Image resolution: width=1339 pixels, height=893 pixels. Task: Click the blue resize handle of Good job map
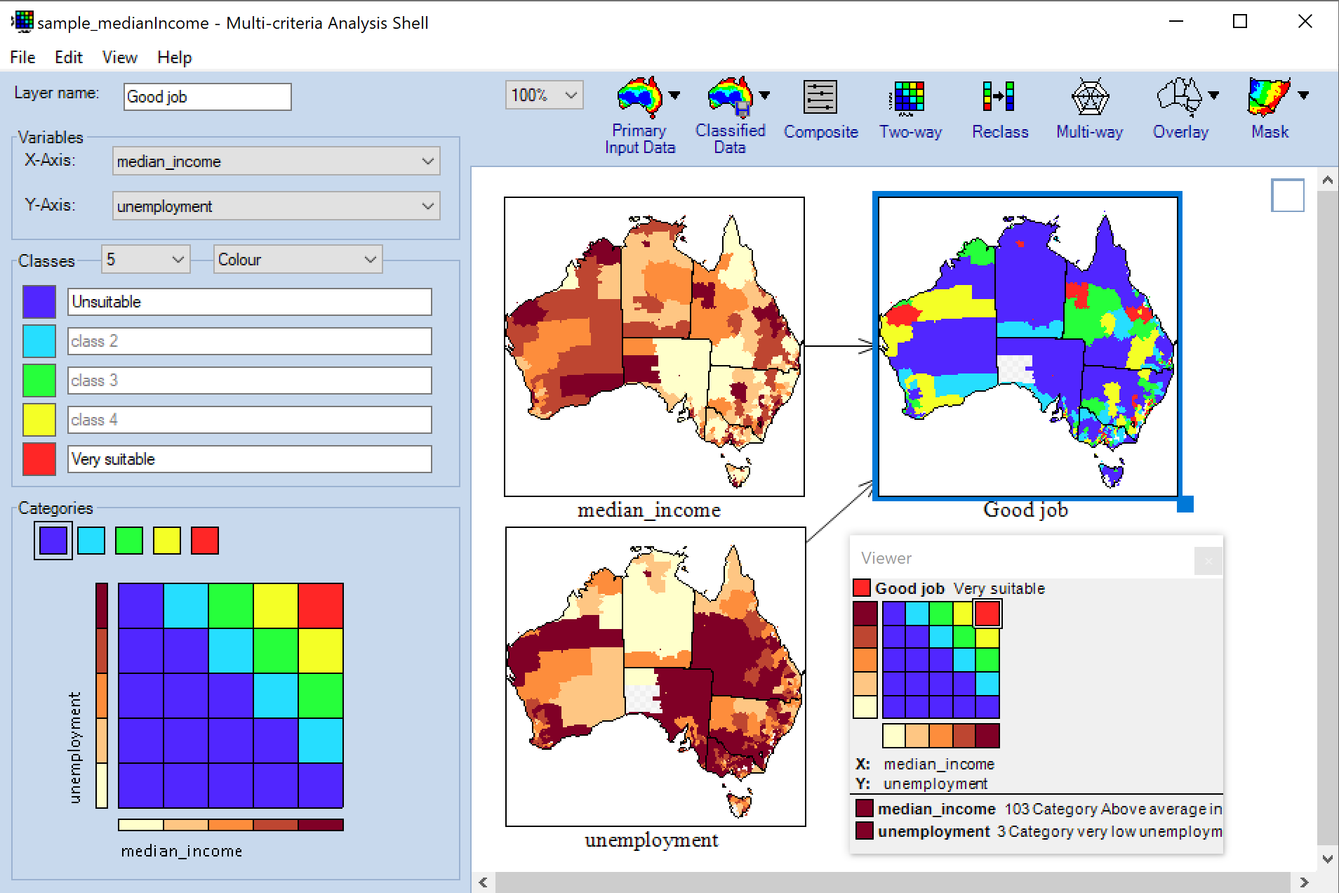tap(1185, 504)
